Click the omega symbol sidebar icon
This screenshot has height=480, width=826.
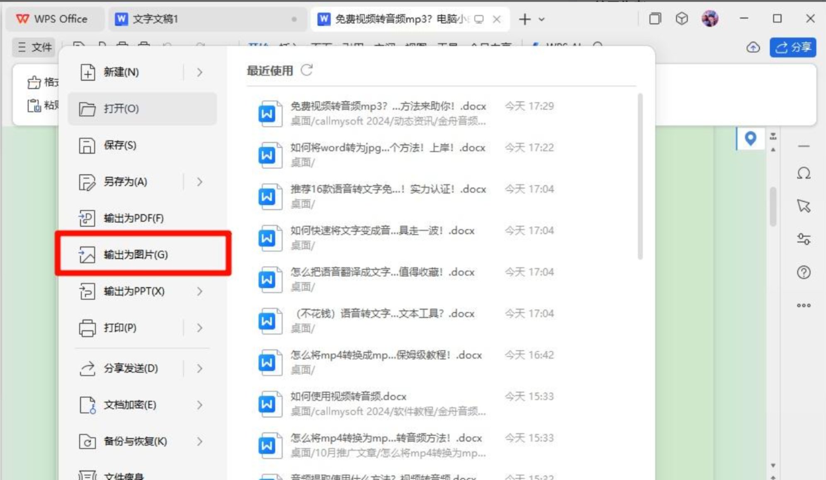803,173
